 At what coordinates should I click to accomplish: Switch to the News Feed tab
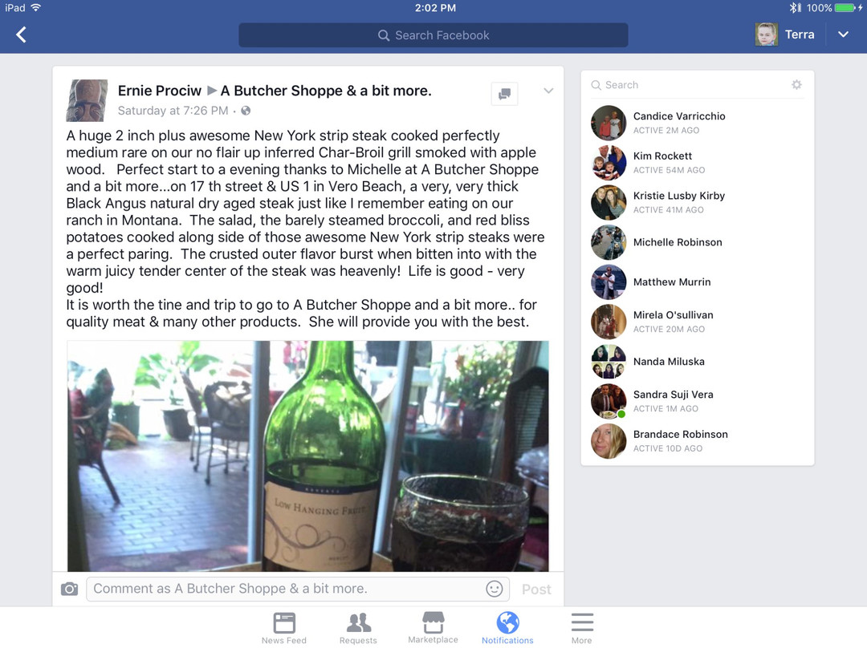tap(284, 628)
